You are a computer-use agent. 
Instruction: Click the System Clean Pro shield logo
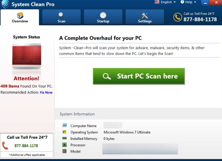pyautogui.click(x=5, y=4)
